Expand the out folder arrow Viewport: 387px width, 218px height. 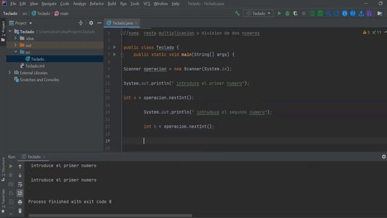pyautogui.click(x=16, y=45)
